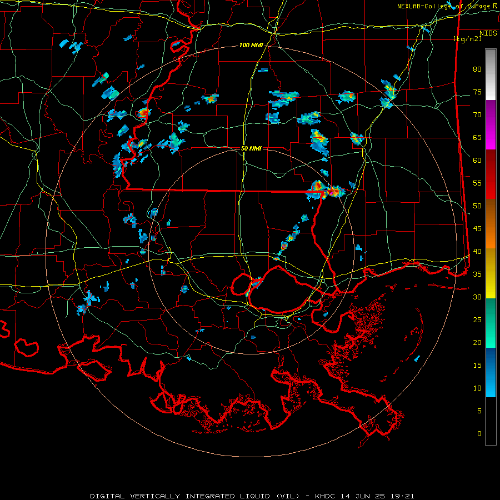The width and height of the screenshot is (500, 500).
Task: Select the 25 value on the VIL scale
Action: tap(477, 320)
